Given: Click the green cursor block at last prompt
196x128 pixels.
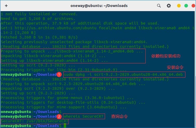Looking at the screenshot, I should (65, 126).
